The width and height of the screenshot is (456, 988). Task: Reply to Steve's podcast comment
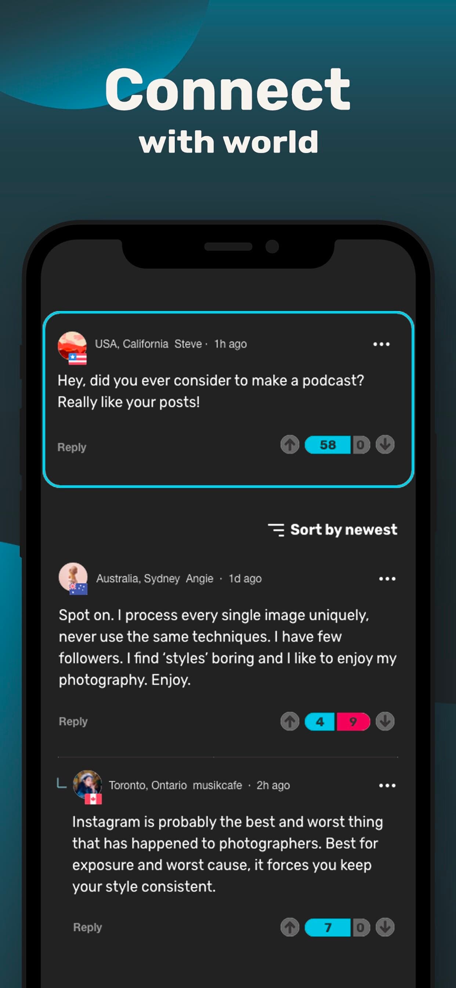click(x=72, y=447)
